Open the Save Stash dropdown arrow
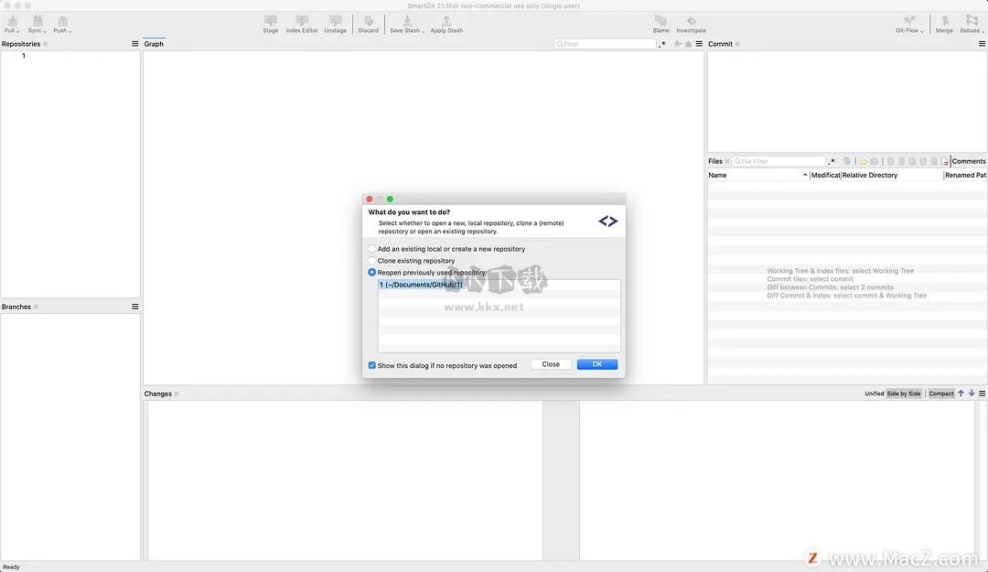 (423, 31)
